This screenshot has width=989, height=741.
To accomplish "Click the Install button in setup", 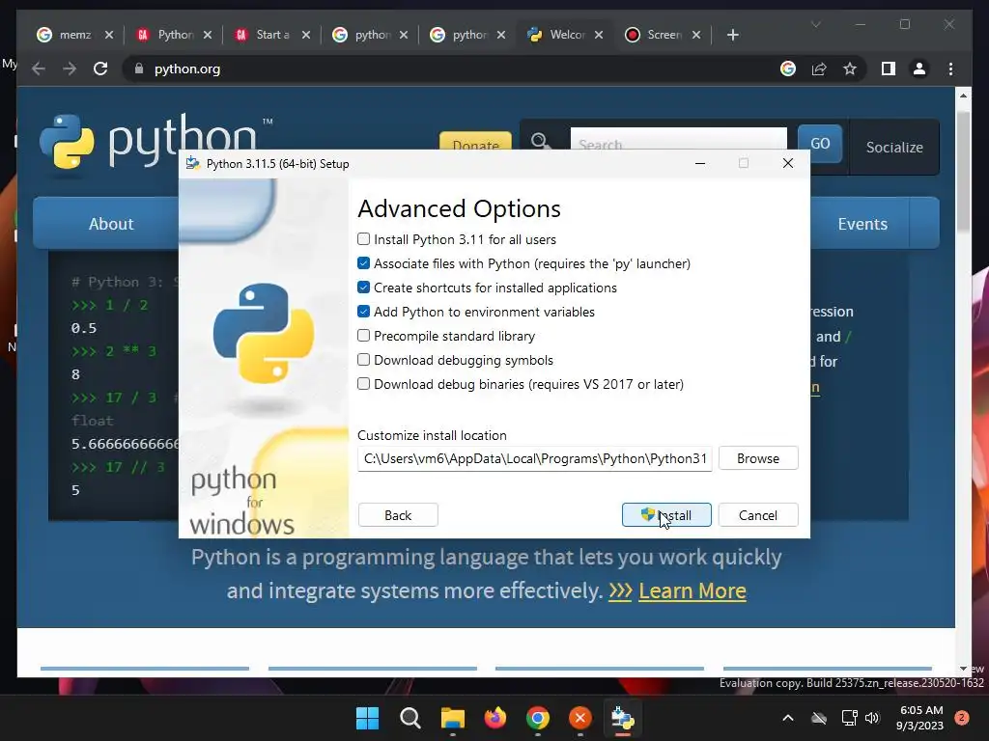I will (x=666, y=515).
